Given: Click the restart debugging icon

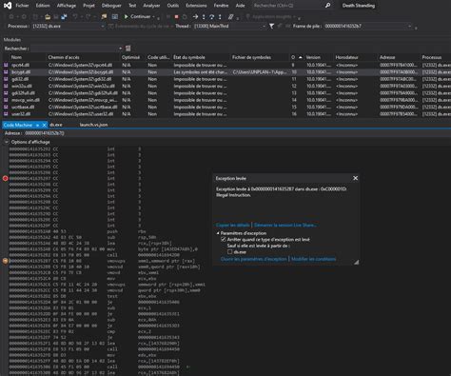Looking at the screenshot, I should tap(185, 16).
